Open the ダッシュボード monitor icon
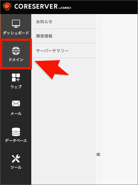This screenshot has height=185, width=138. [16, 24]
